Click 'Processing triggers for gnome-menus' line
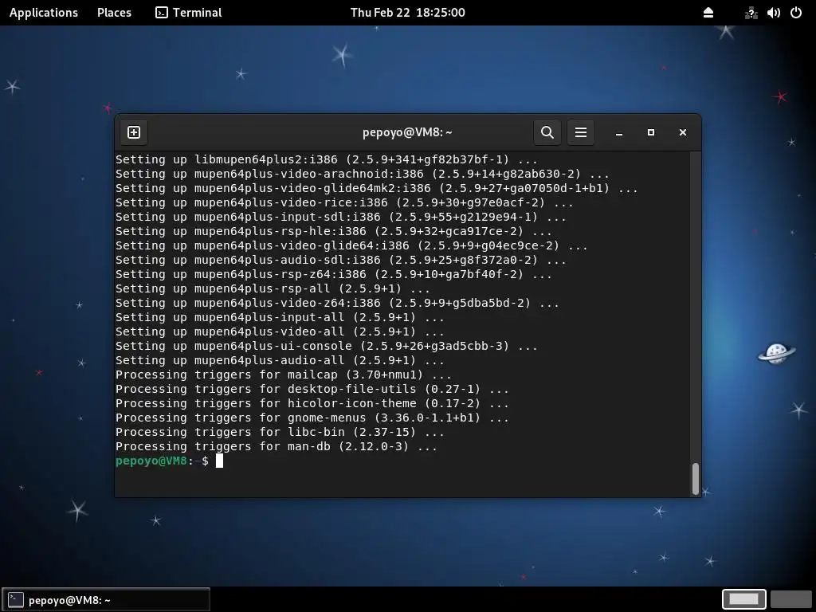816x612 pixels. [312, 418]
